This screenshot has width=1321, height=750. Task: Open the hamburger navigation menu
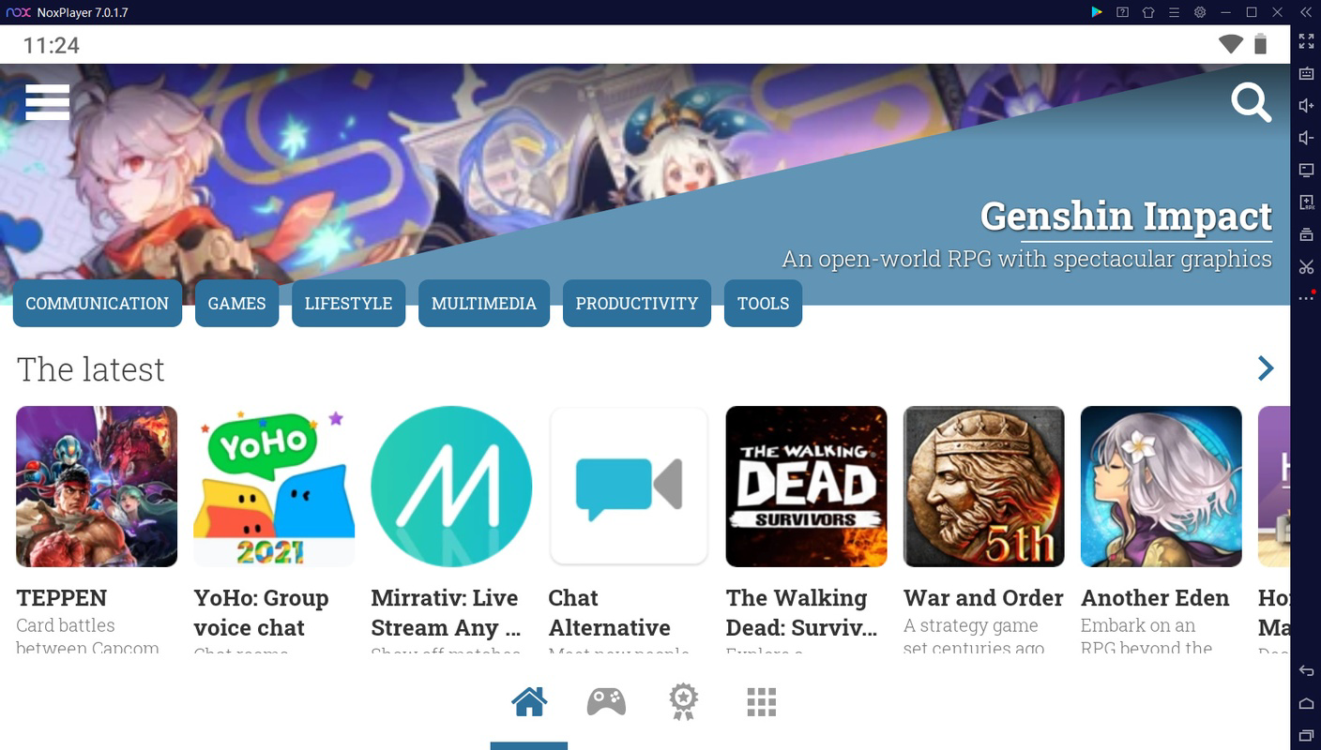[48, 102]
